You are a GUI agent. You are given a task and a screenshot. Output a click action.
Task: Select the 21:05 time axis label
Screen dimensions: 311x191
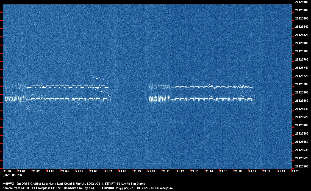(x=79, y=171)
